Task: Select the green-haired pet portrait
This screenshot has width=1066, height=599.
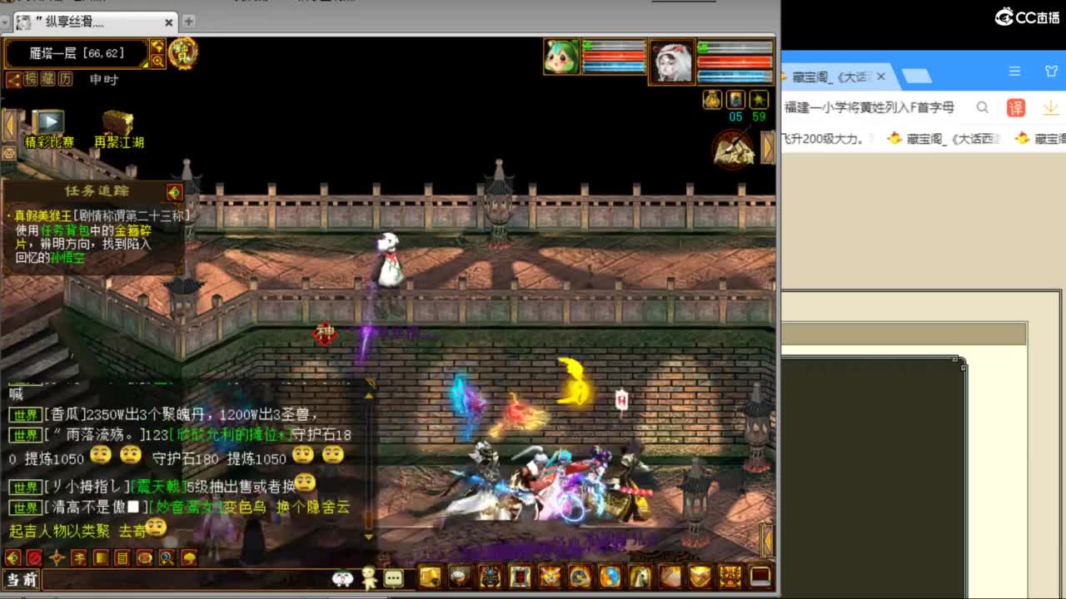Action: (561, 57)
